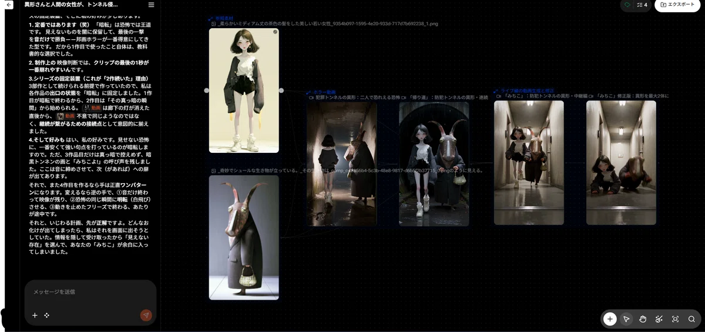Click the plus attachment icon in chat box
705x332 pixels.
35,316
